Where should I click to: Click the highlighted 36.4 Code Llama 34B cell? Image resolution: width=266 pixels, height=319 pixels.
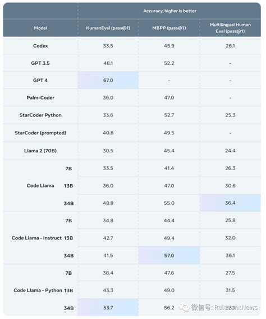click(x=230, y=203)
